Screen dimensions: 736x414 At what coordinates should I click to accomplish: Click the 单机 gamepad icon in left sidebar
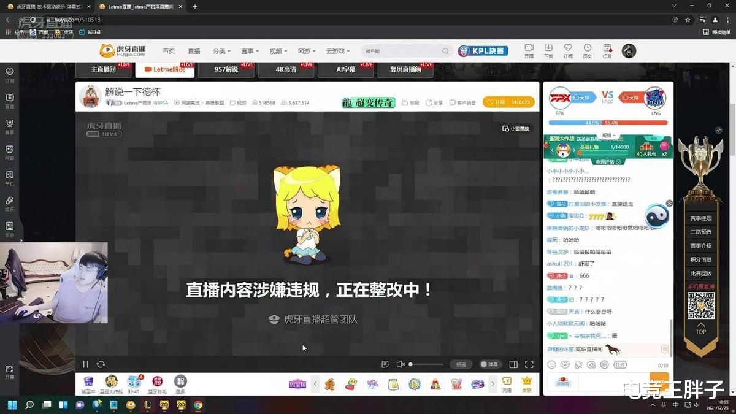tap(10, 175)
